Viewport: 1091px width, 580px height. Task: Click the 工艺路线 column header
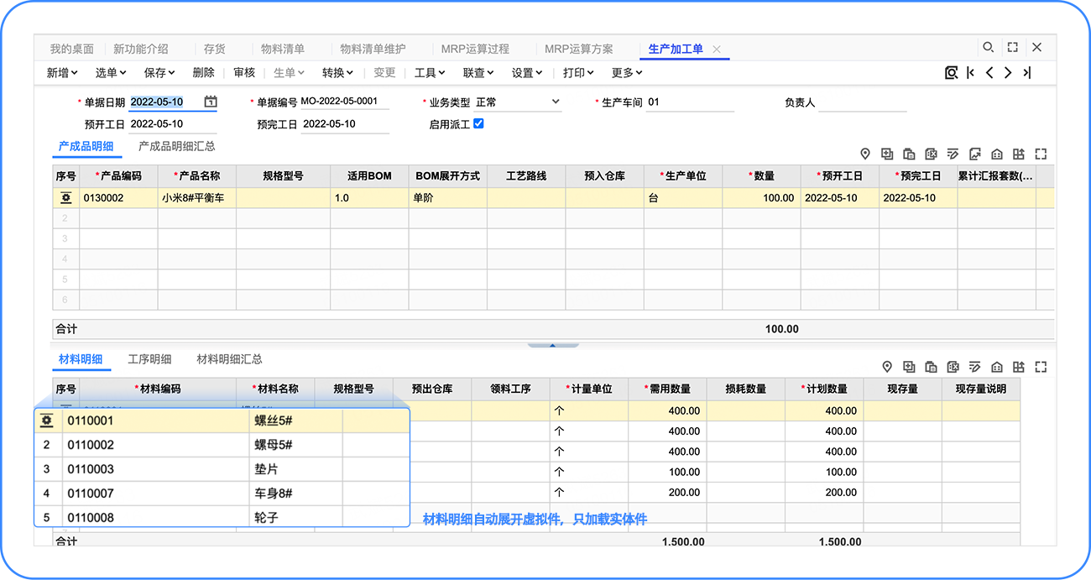point(526,176)
